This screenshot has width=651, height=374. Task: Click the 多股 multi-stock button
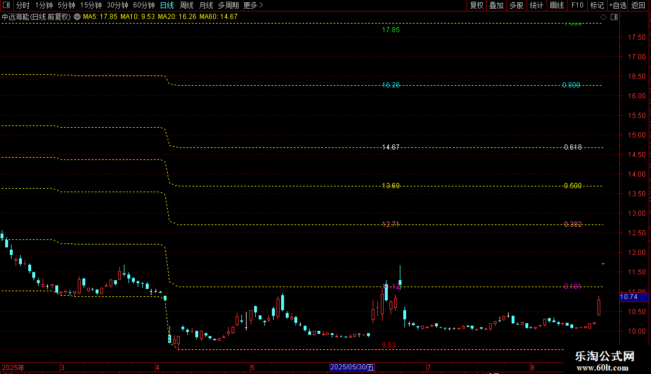(x=516, y=5)
